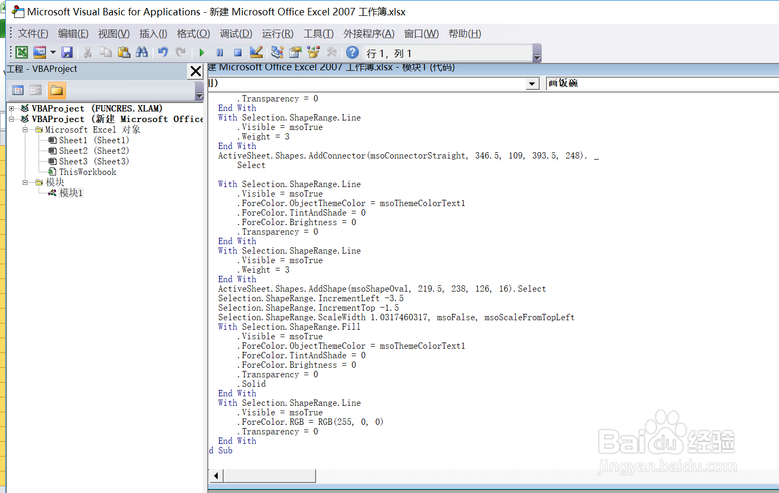Open the Toolbox icon
The image size is (779, 493).
point(332,52)
